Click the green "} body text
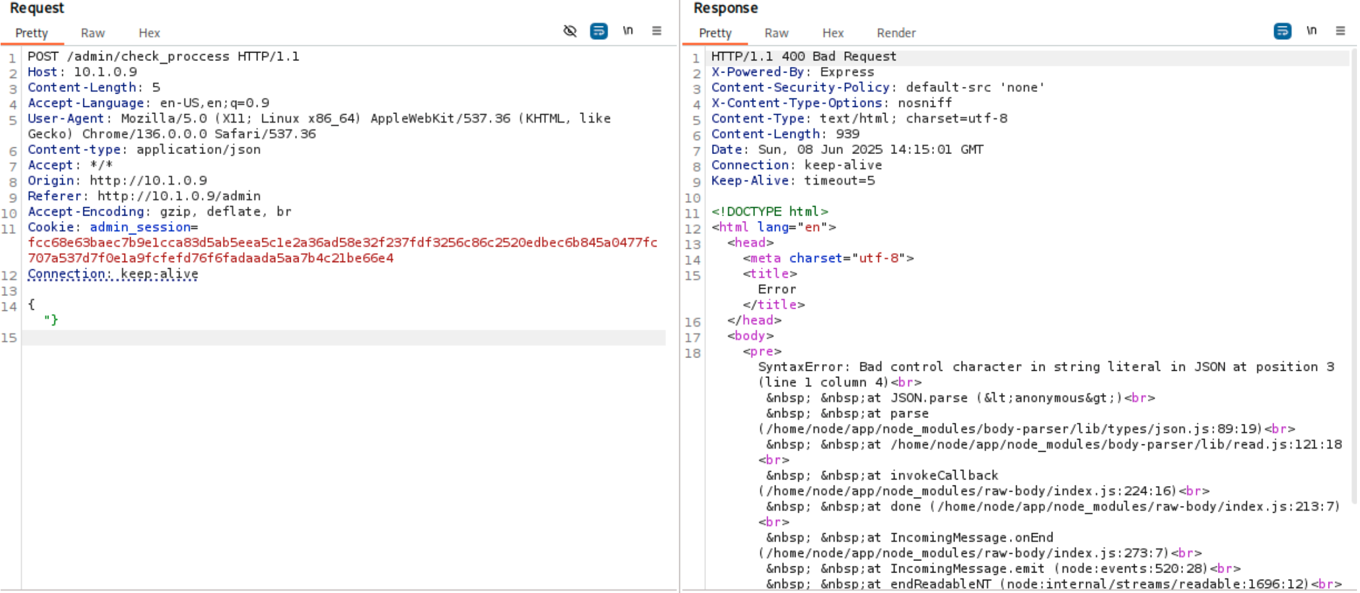Image resolution: width=1360 pixels, height=593 pixels. pyautogui.click(x=51, y=320)
